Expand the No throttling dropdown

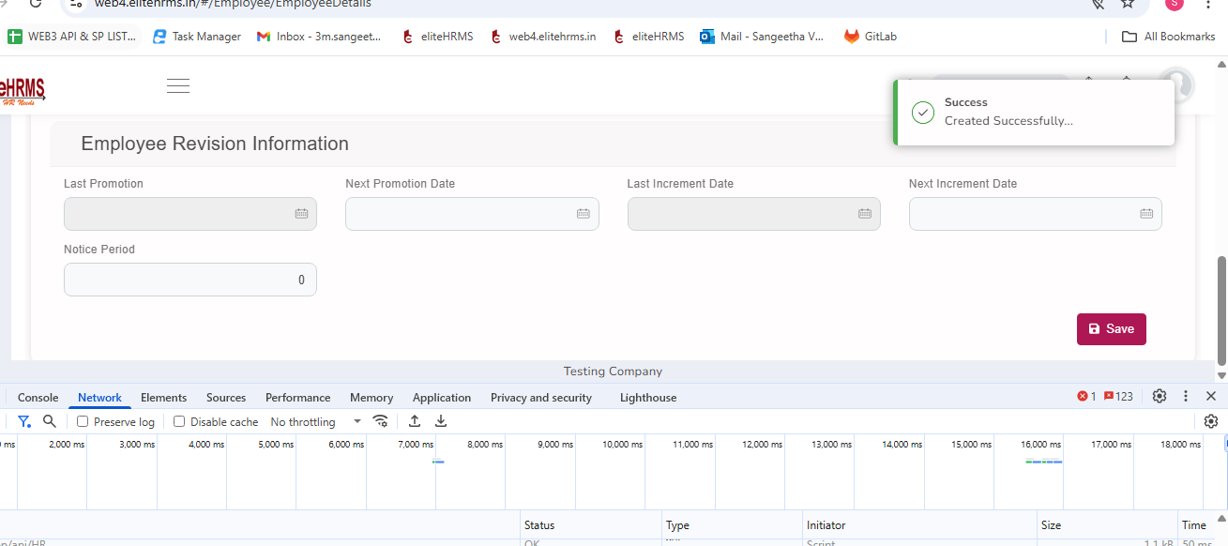[315, 422]
